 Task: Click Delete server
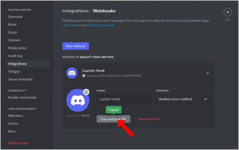(x=18, y=143)
